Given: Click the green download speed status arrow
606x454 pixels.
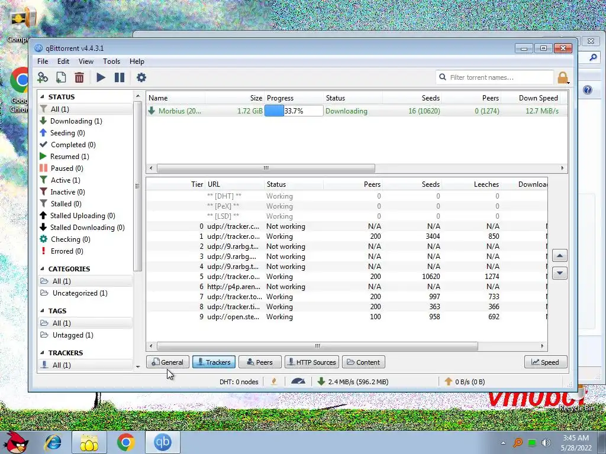Looking at the screenshot, I should click(321, 382).
